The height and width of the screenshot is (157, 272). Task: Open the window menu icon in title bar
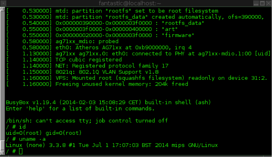(x=3, y=3)
